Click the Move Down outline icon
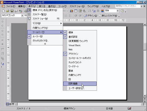 [2, 35]
